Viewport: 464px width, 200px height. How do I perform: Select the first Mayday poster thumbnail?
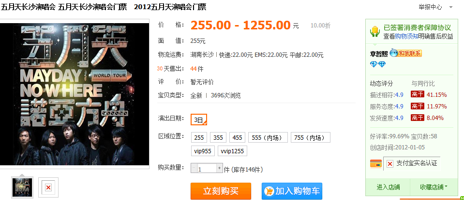pyautogui.click(x=22, y=187)
